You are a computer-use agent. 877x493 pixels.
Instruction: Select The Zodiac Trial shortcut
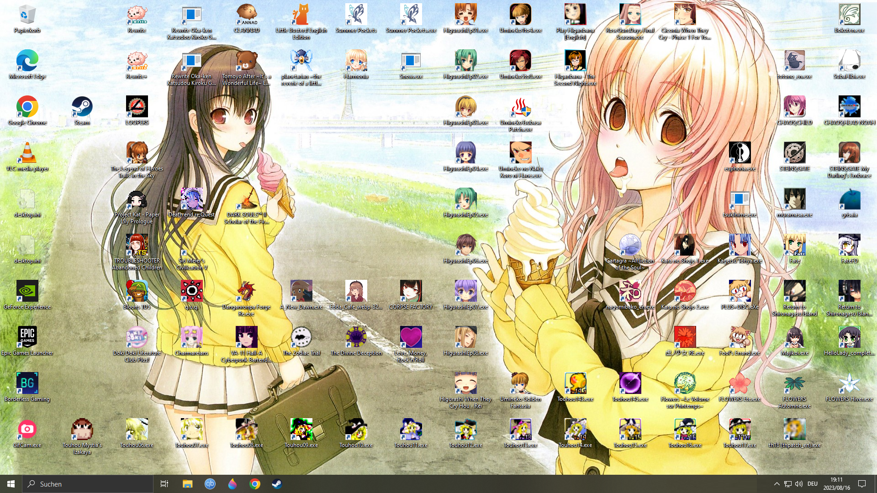301,341
